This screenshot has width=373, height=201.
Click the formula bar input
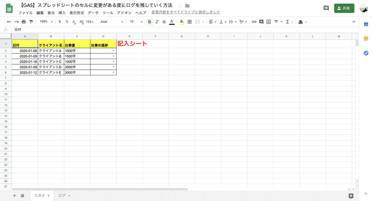(186, 30)
